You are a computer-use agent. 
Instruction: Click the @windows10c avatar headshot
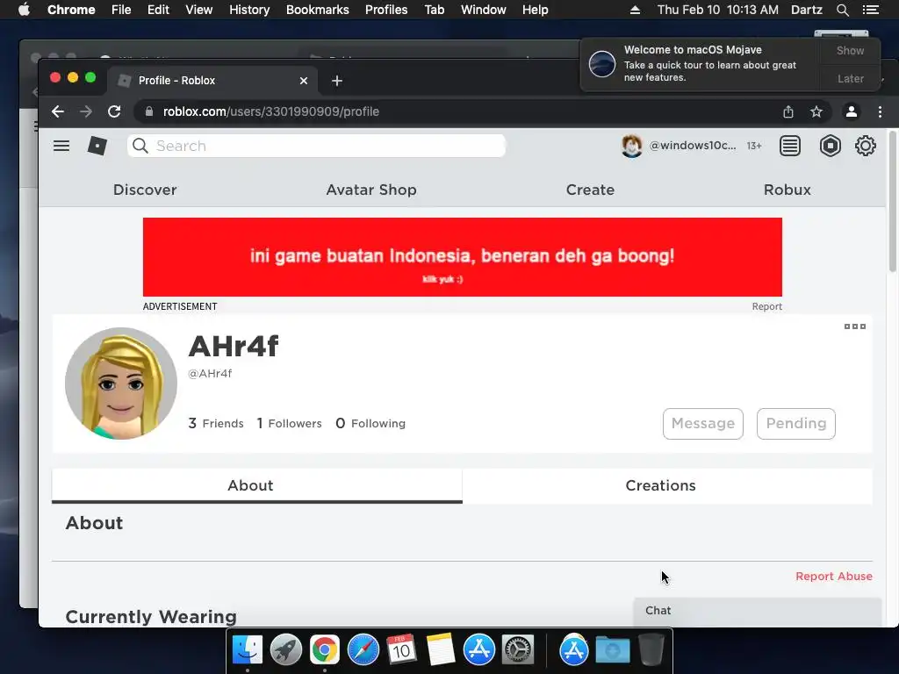632,147
